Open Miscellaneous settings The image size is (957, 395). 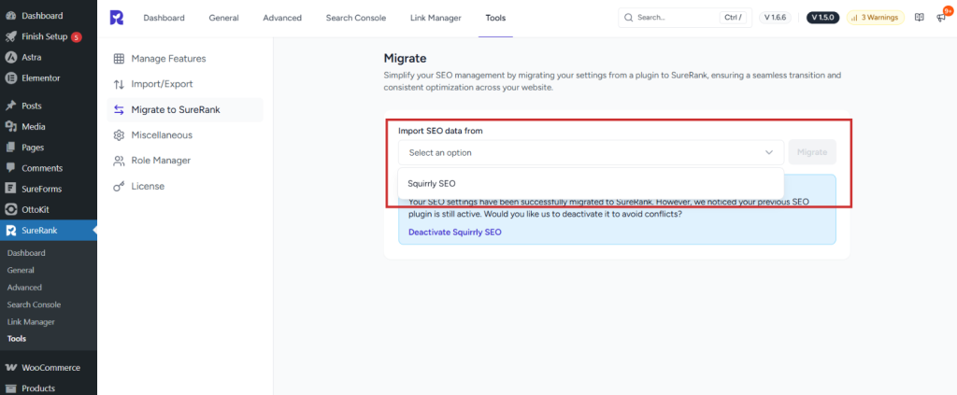tap(186, 135)
